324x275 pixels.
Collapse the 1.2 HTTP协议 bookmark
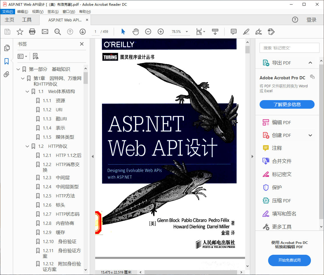(27, 146)
